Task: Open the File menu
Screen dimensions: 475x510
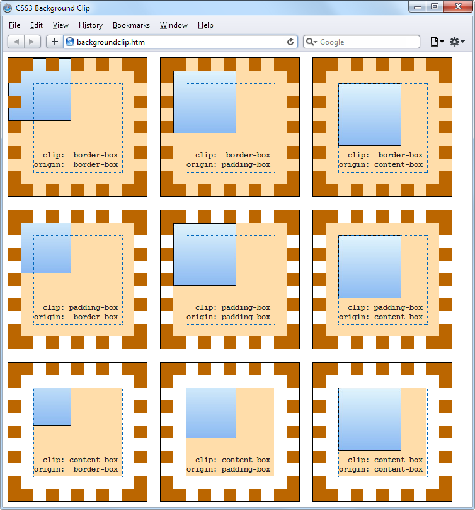Action: [14, 25]
